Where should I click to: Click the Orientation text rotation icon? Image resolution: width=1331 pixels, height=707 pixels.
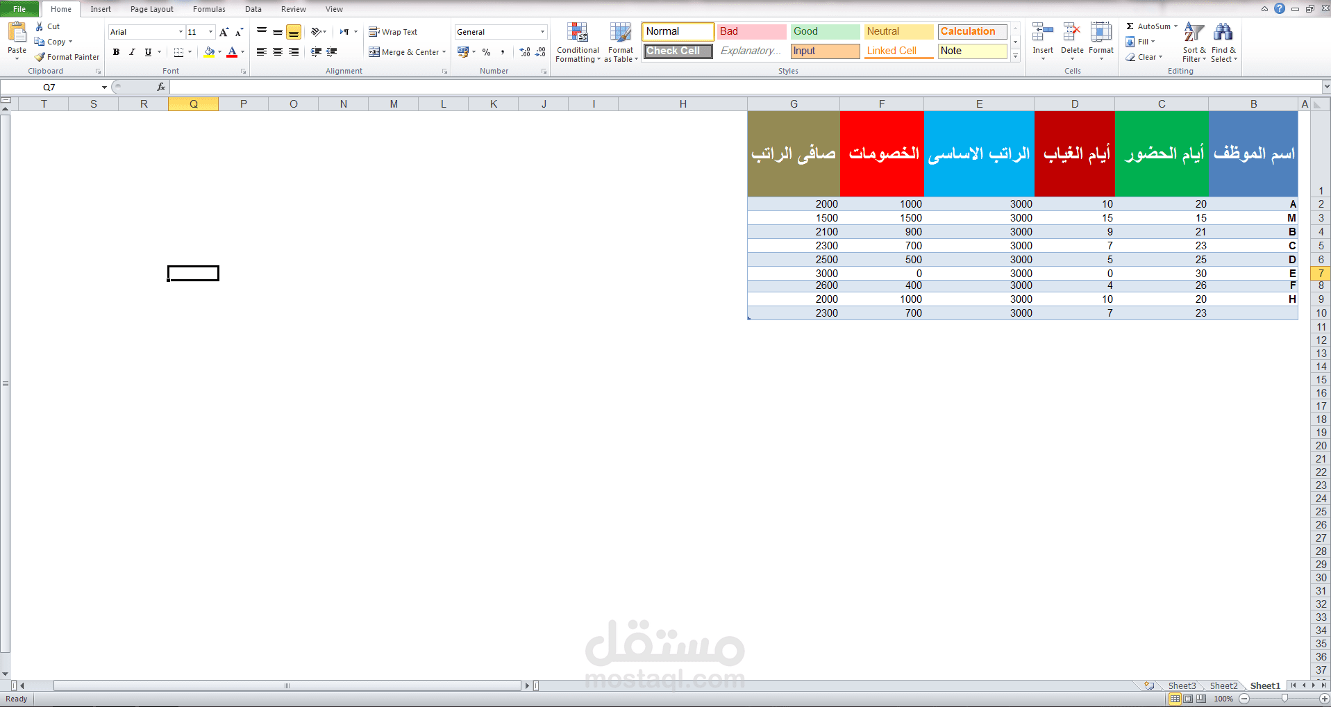tap(316, 32)
